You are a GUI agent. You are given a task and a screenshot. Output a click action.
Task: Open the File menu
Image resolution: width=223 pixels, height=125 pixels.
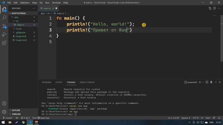click(x=9, y=3)
